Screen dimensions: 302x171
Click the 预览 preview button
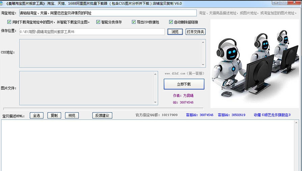click(x=72, y=116)
